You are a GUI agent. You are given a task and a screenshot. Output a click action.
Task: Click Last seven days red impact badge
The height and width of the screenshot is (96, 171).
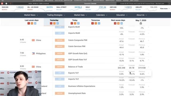[29, 23]
